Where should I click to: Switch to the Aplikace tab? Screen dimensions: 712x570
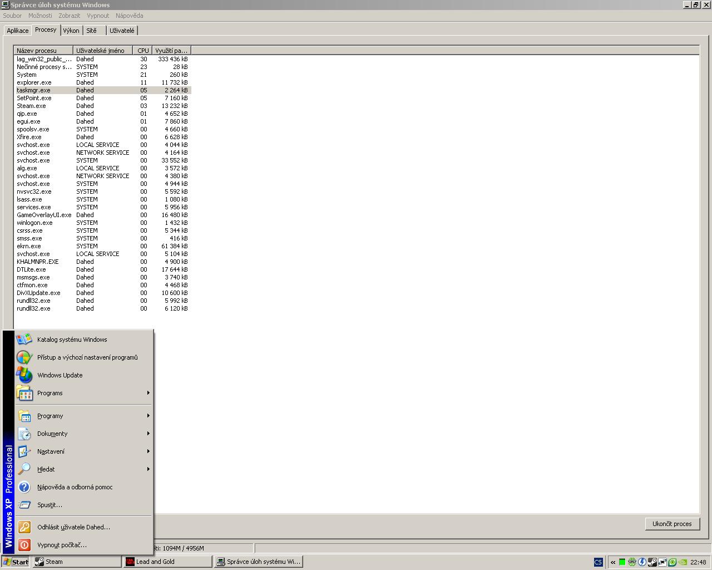pyautogui.click(x=18, y=31)
